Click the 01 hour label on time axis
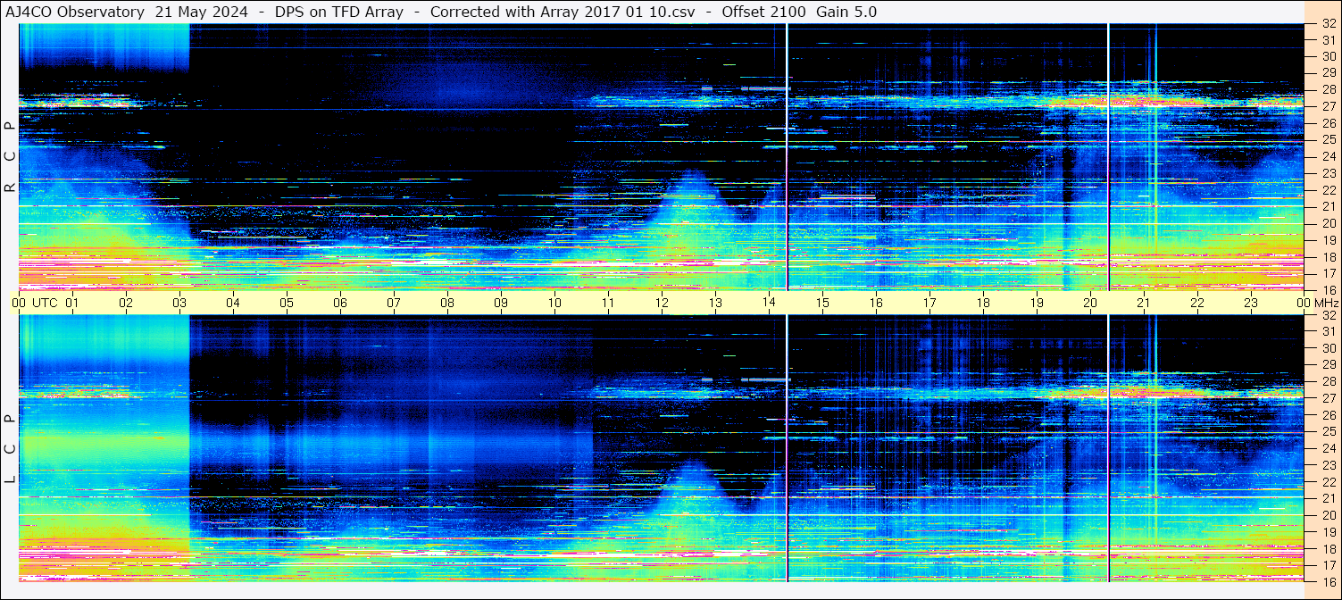Image resolution: width=1342 pixels, height=600 pixels. point(72,303)
